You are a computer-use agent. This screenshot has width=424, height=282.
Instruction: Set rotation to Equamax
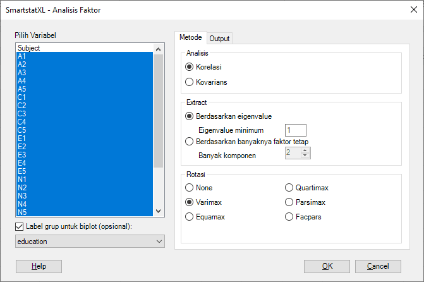click(205, 217)
